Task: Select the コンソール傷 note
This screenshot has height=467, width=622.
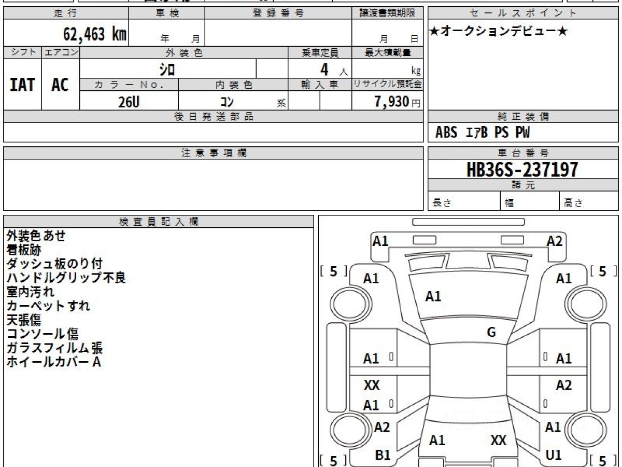Action: point(43,334)
